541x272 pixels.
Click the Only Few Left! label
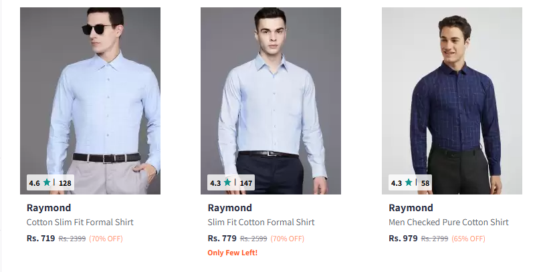(233, 253)
